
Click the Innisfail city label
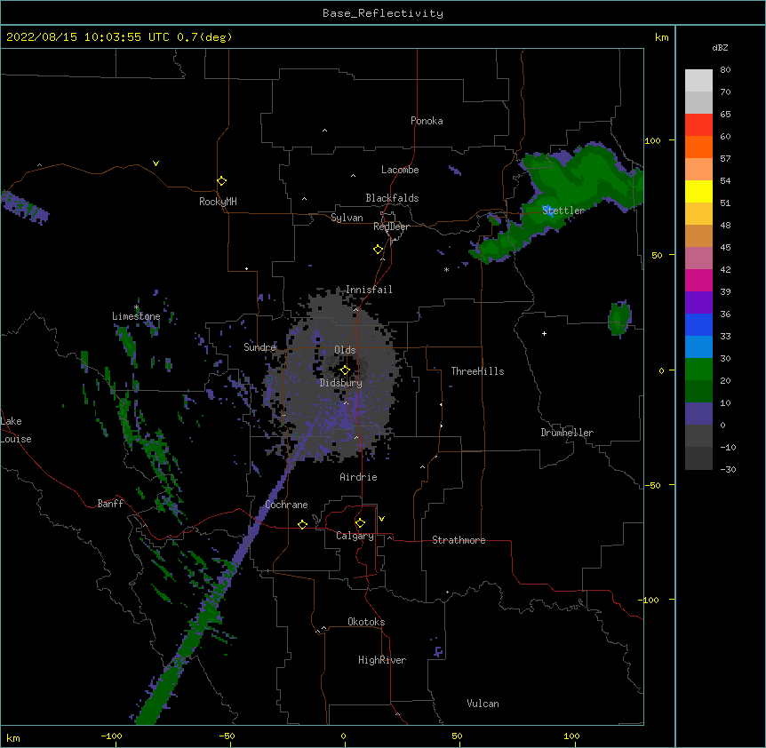tap(369, 290)
